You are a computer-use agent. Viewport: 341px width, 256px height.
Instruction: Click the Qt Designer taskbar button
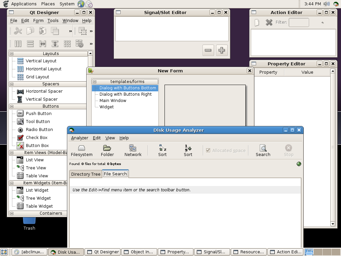(103, 252)
